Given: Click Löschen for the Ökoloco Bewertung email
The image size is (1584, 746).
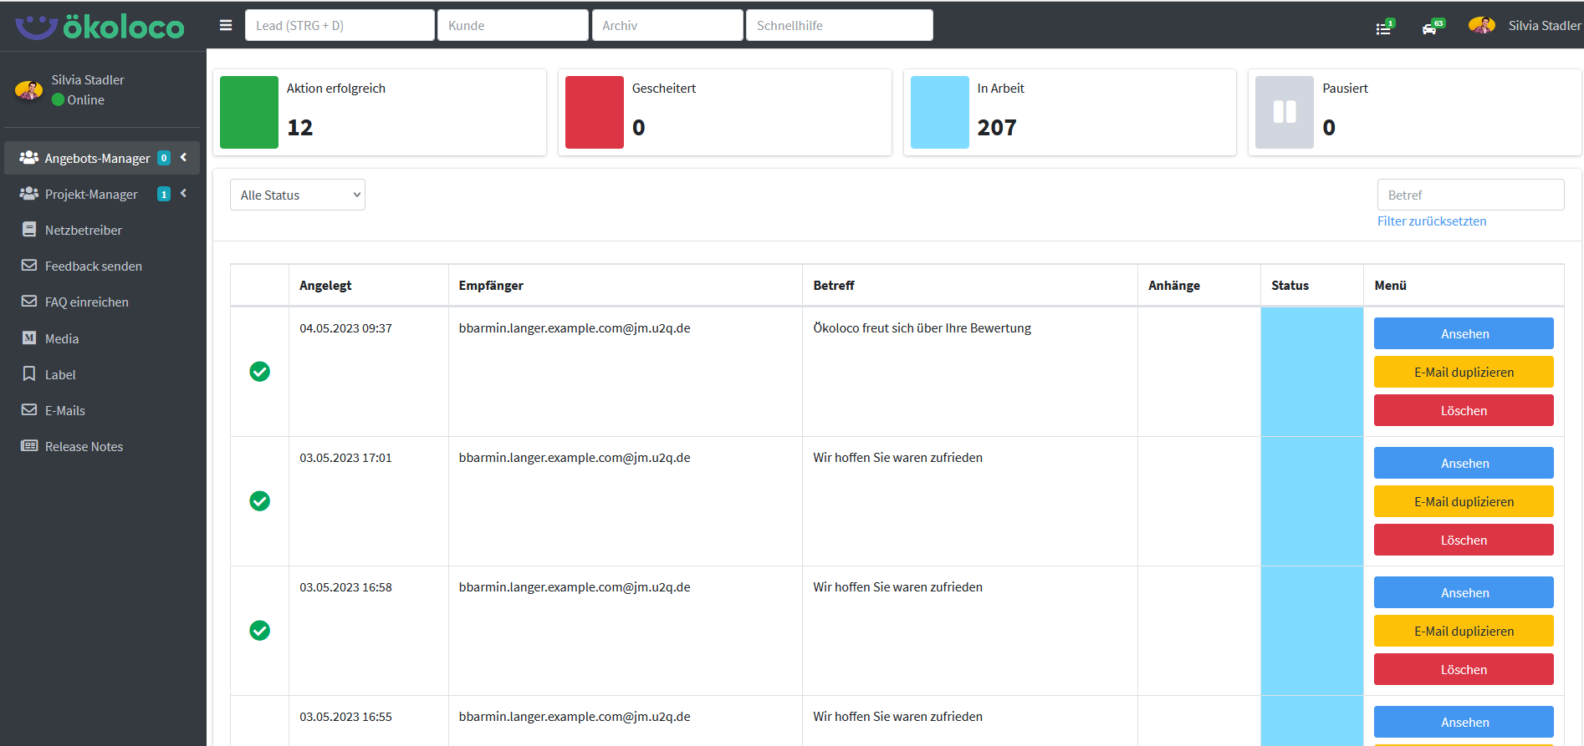Looking at the screenshot, I should 1463,410.
